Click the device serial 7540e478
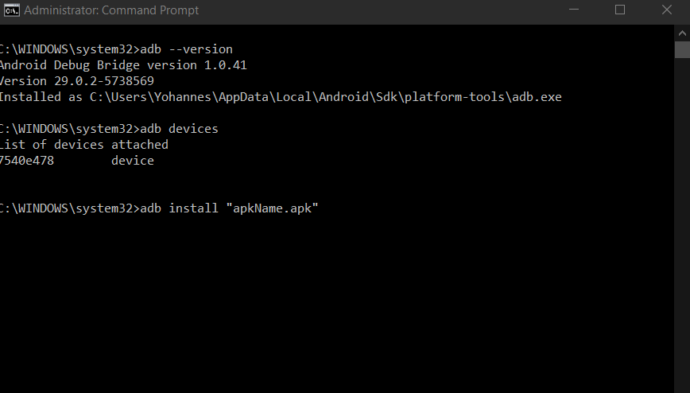The height and width of the screenshot is (393, 690). point(27,161)
